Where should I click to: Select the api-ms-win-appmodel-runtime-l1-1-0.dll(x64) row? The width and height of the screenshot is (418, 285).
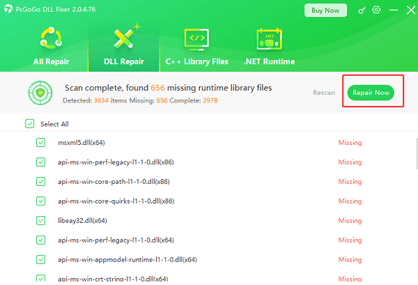[x=127, y=259]
